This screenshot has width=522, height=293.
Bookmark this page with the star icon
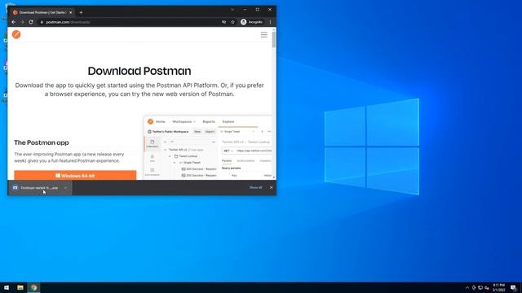click(232, 22)
